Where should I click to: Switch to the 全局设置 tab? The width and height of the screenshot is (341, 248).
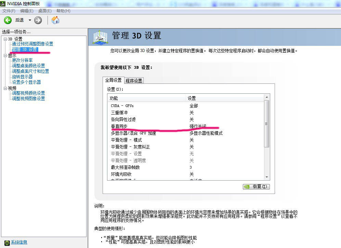(x=113, y=80)
